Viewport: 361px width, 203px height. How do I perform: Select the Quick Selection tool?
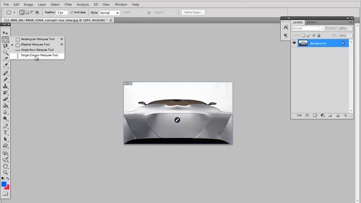[5, 52]
